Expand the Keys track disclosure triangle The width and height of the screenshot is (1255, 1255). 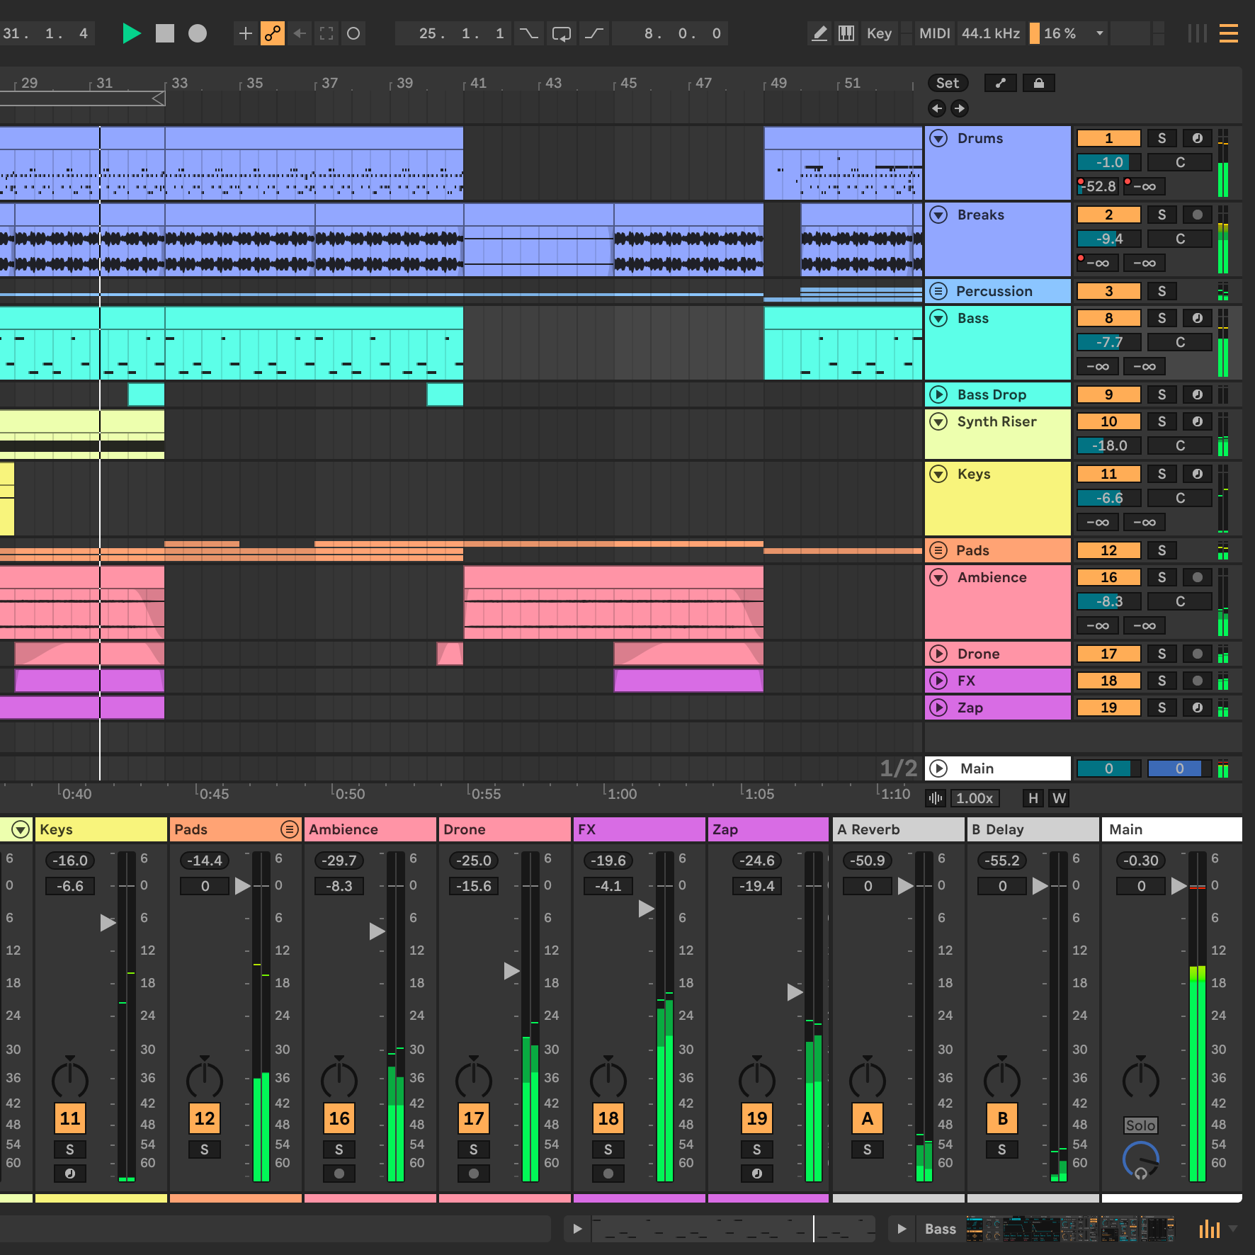939,474
